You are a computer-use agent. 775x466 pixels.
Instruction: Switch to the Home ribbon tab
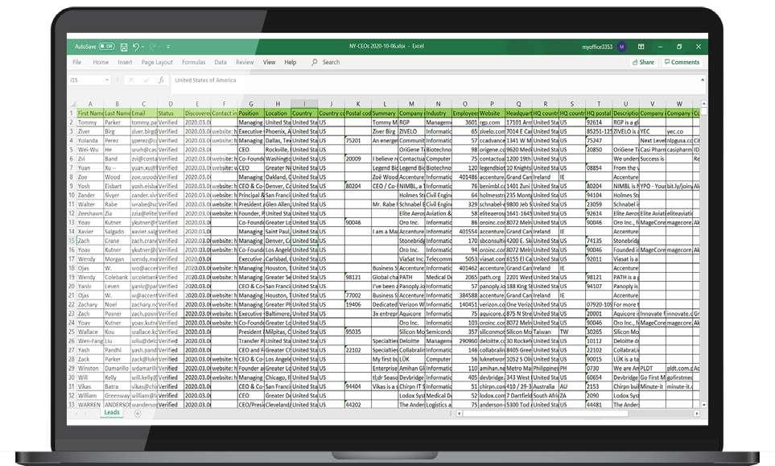(101, 62)
